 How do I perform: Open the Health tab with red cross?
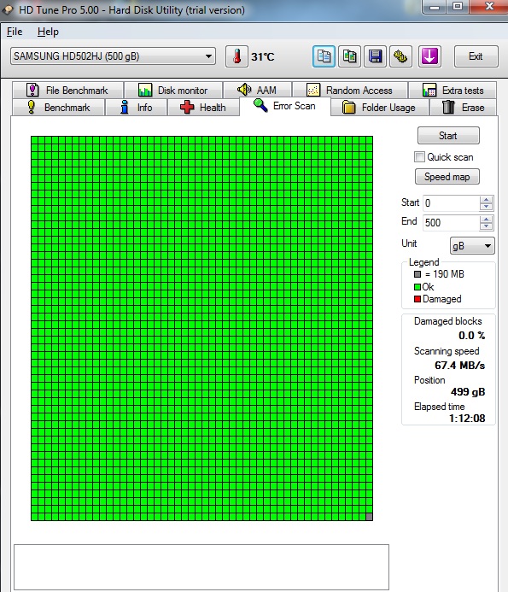[203, 108]
